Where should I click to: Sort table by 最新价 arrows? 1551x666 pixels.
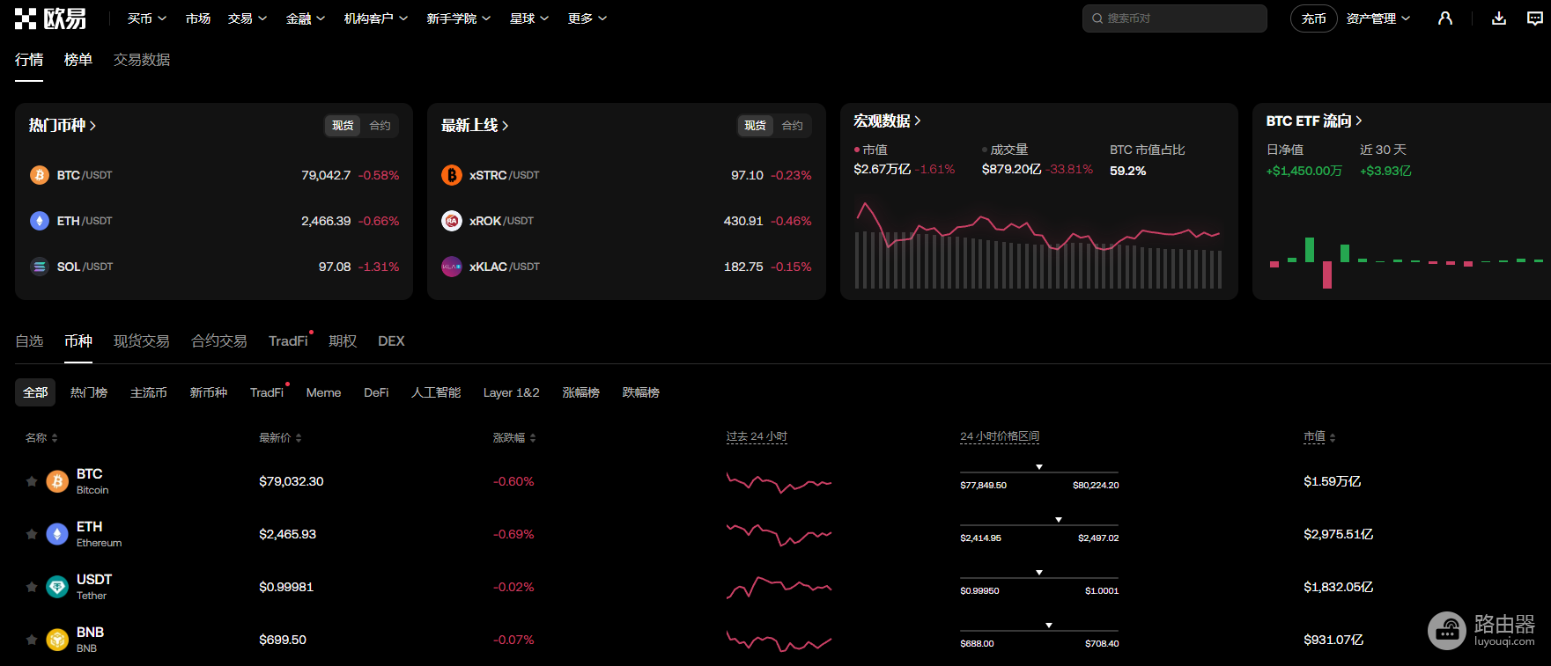pyautogui.click(x=299, y=438)
